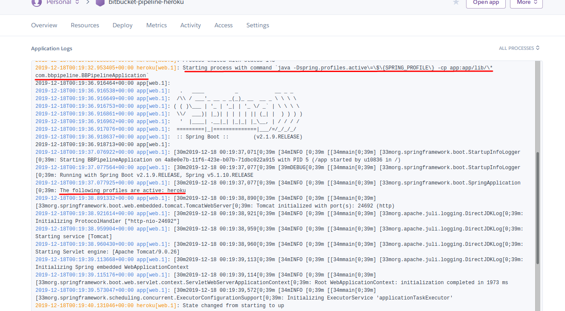Image resolution: width=565 pixels, height=311 pixels.
Task: Star the bitbucket-pipeline-heroku application
Action: click(x=455, y=3)
